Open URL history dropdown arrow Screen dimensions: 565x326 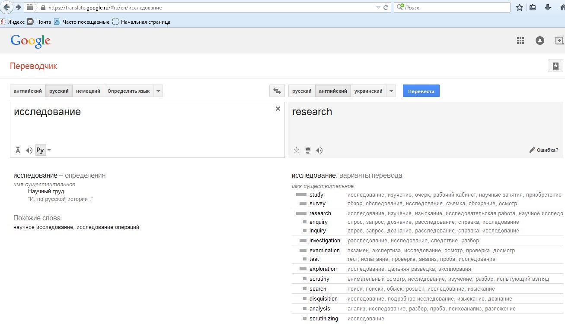378,7
